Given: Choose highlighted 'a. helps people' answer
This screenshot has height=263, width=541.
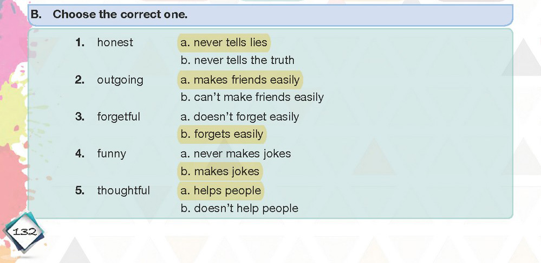Looking at the screenshot, I should (x=220, y=190).
